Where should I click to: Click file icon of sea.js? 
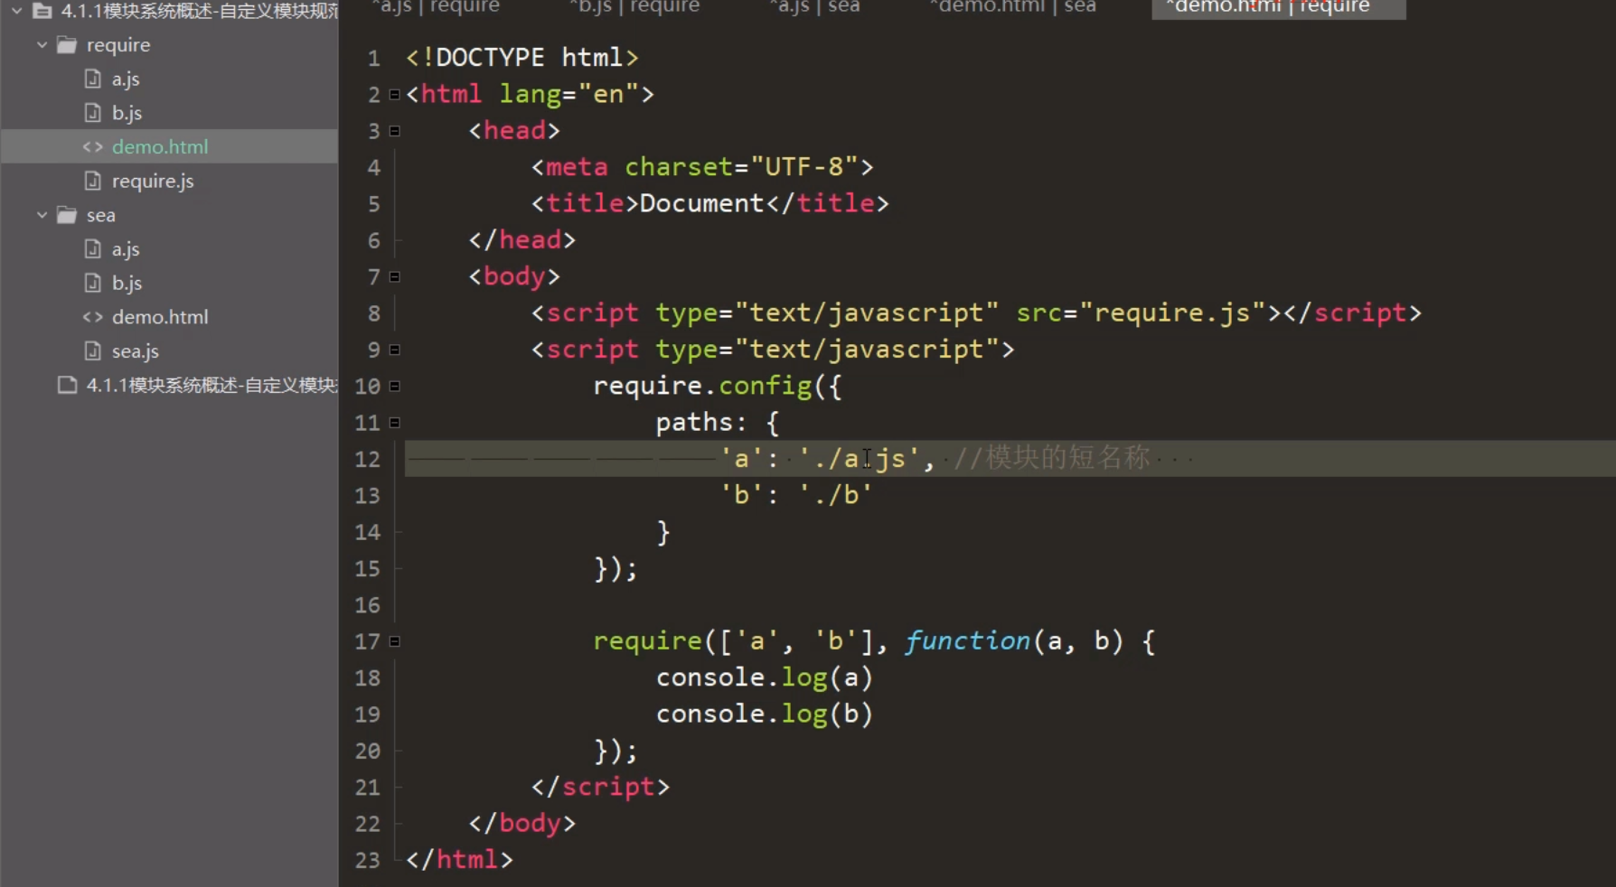tap(92, 350)
